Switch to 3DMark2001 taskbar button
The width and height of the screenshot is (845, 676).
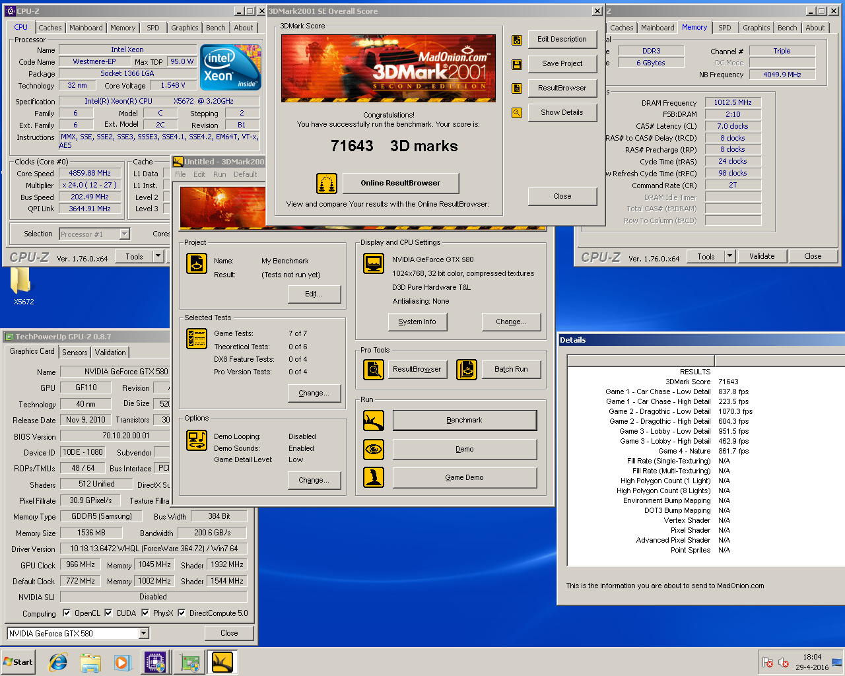click(222, 662)
